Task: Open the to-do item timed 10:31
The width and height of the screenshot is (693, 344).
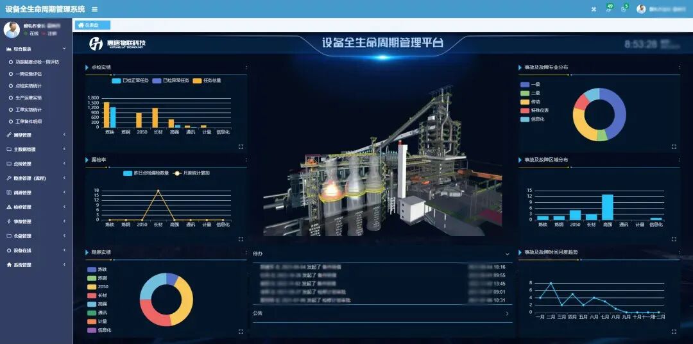Action: (x=382, y=300)
